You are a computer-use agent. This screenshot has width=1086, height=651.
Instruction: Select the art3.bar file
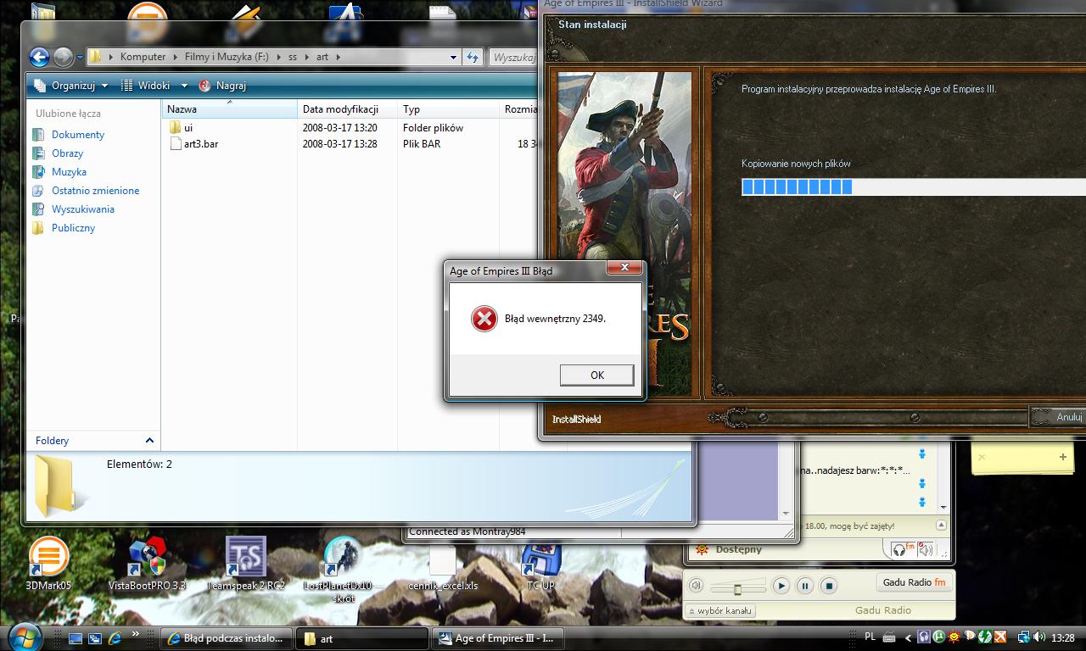(193, 144)
